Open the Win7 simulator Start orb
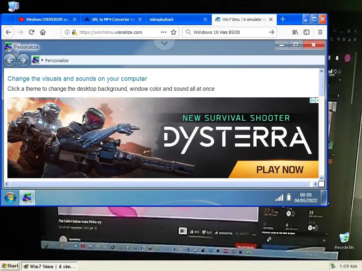Viewport: 362px width, 271px height. [10, 198]
